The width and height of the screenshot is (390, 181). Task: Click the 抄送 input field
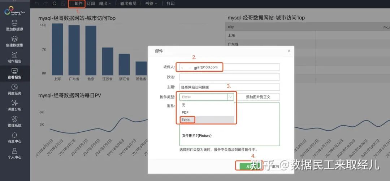coord(230,77)
